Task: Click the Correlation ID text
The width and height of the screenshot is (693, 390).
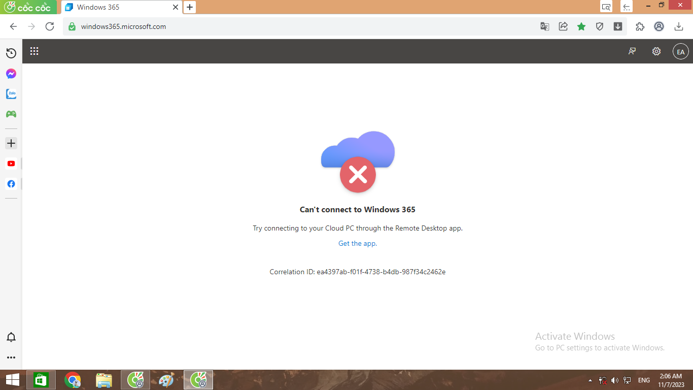Action: coord(358,272)
